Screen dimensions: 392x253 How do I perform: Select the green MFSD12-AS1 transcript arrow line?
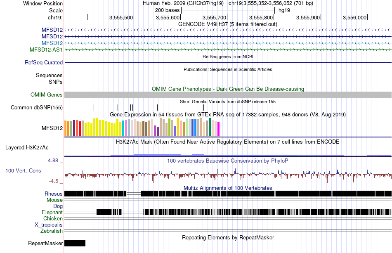[x=228, y=50]
